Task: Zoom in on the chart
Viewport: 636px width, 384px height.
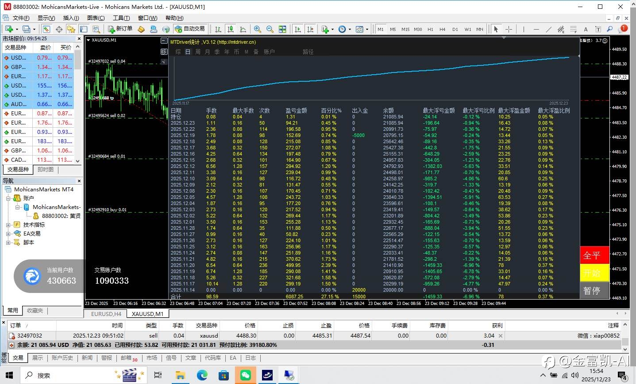Action: point(257,29)
